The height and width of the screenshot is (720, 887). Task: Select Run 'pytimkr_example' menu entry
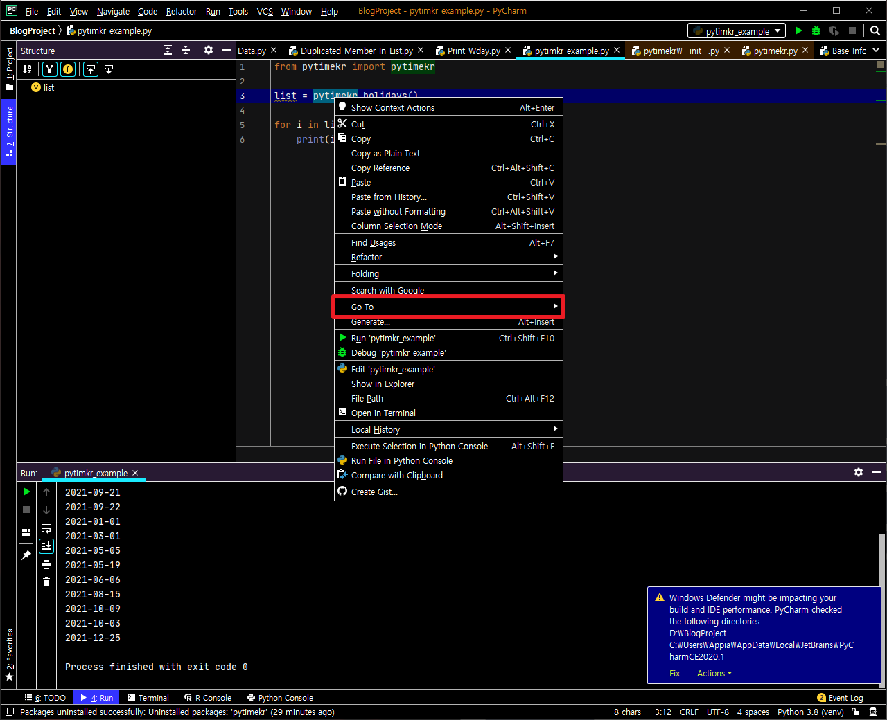pyautogui.click(x=448, y=338)
